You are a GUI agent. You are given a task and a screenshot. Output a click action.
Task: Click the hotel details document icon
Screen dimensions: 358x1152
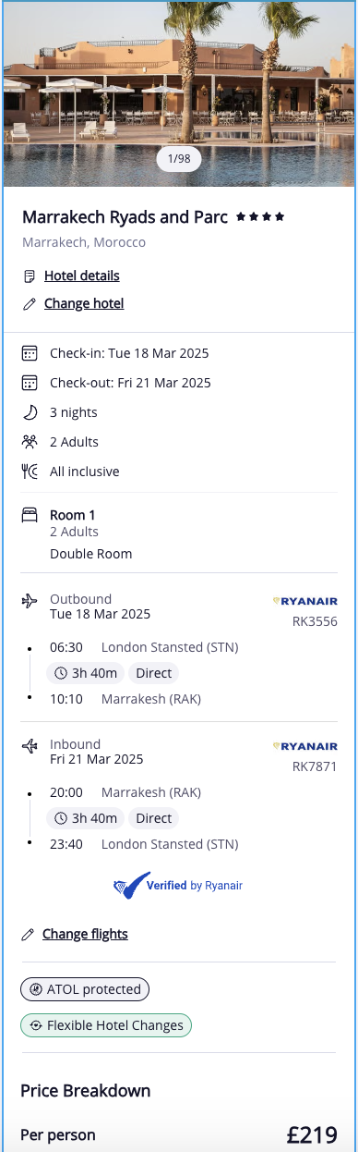point(30,276)
